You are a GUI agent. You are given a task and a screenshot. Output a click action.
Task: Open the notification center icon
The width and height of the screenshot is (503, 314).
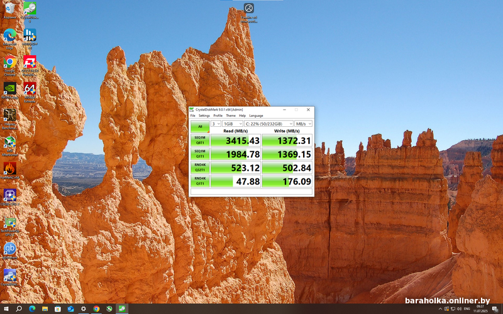click(x=495, y=309)
